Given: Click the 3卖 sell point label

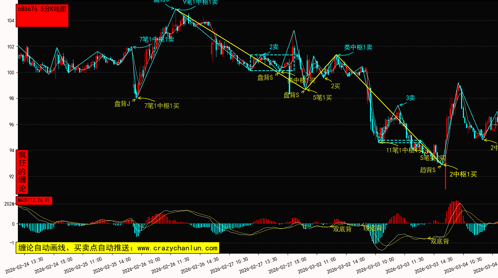Looking at the screenshot, I should click(x=410, y=98).
